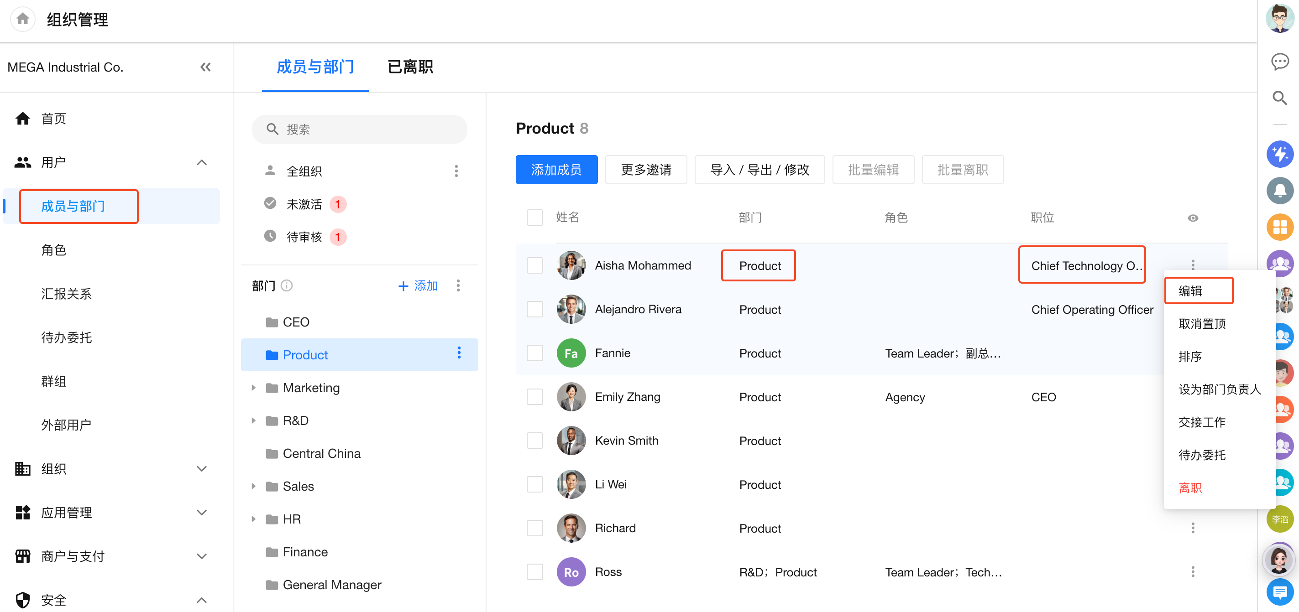Check the box for Emily Zhang
This screenshot has width=1299, height=612.
pos(534,397)
